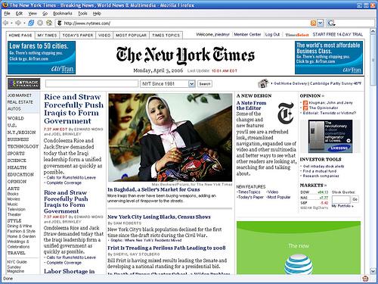Go back with the Firefox back arrow

click(x=5, y=23)
